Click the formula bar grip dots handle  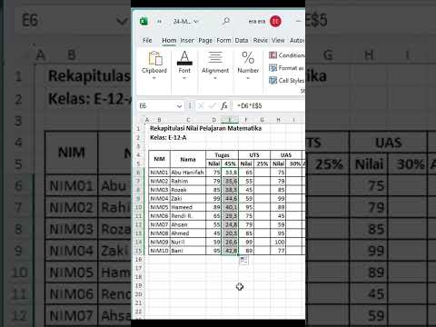(190, 105)
